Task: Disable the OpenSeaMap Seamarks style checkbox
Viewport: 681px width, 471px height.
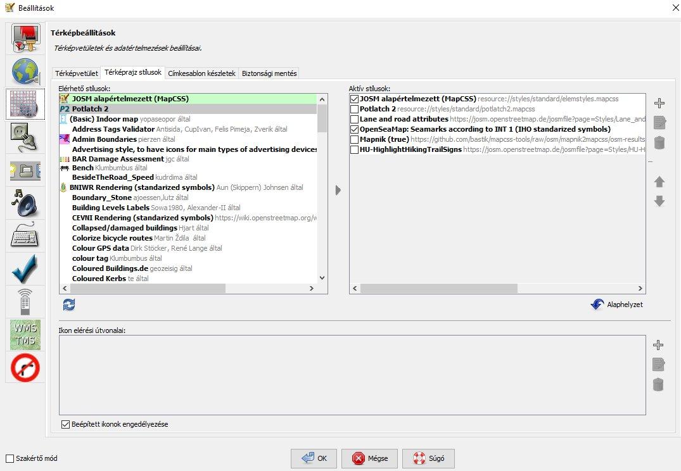Action: click(x=354, y=129)
